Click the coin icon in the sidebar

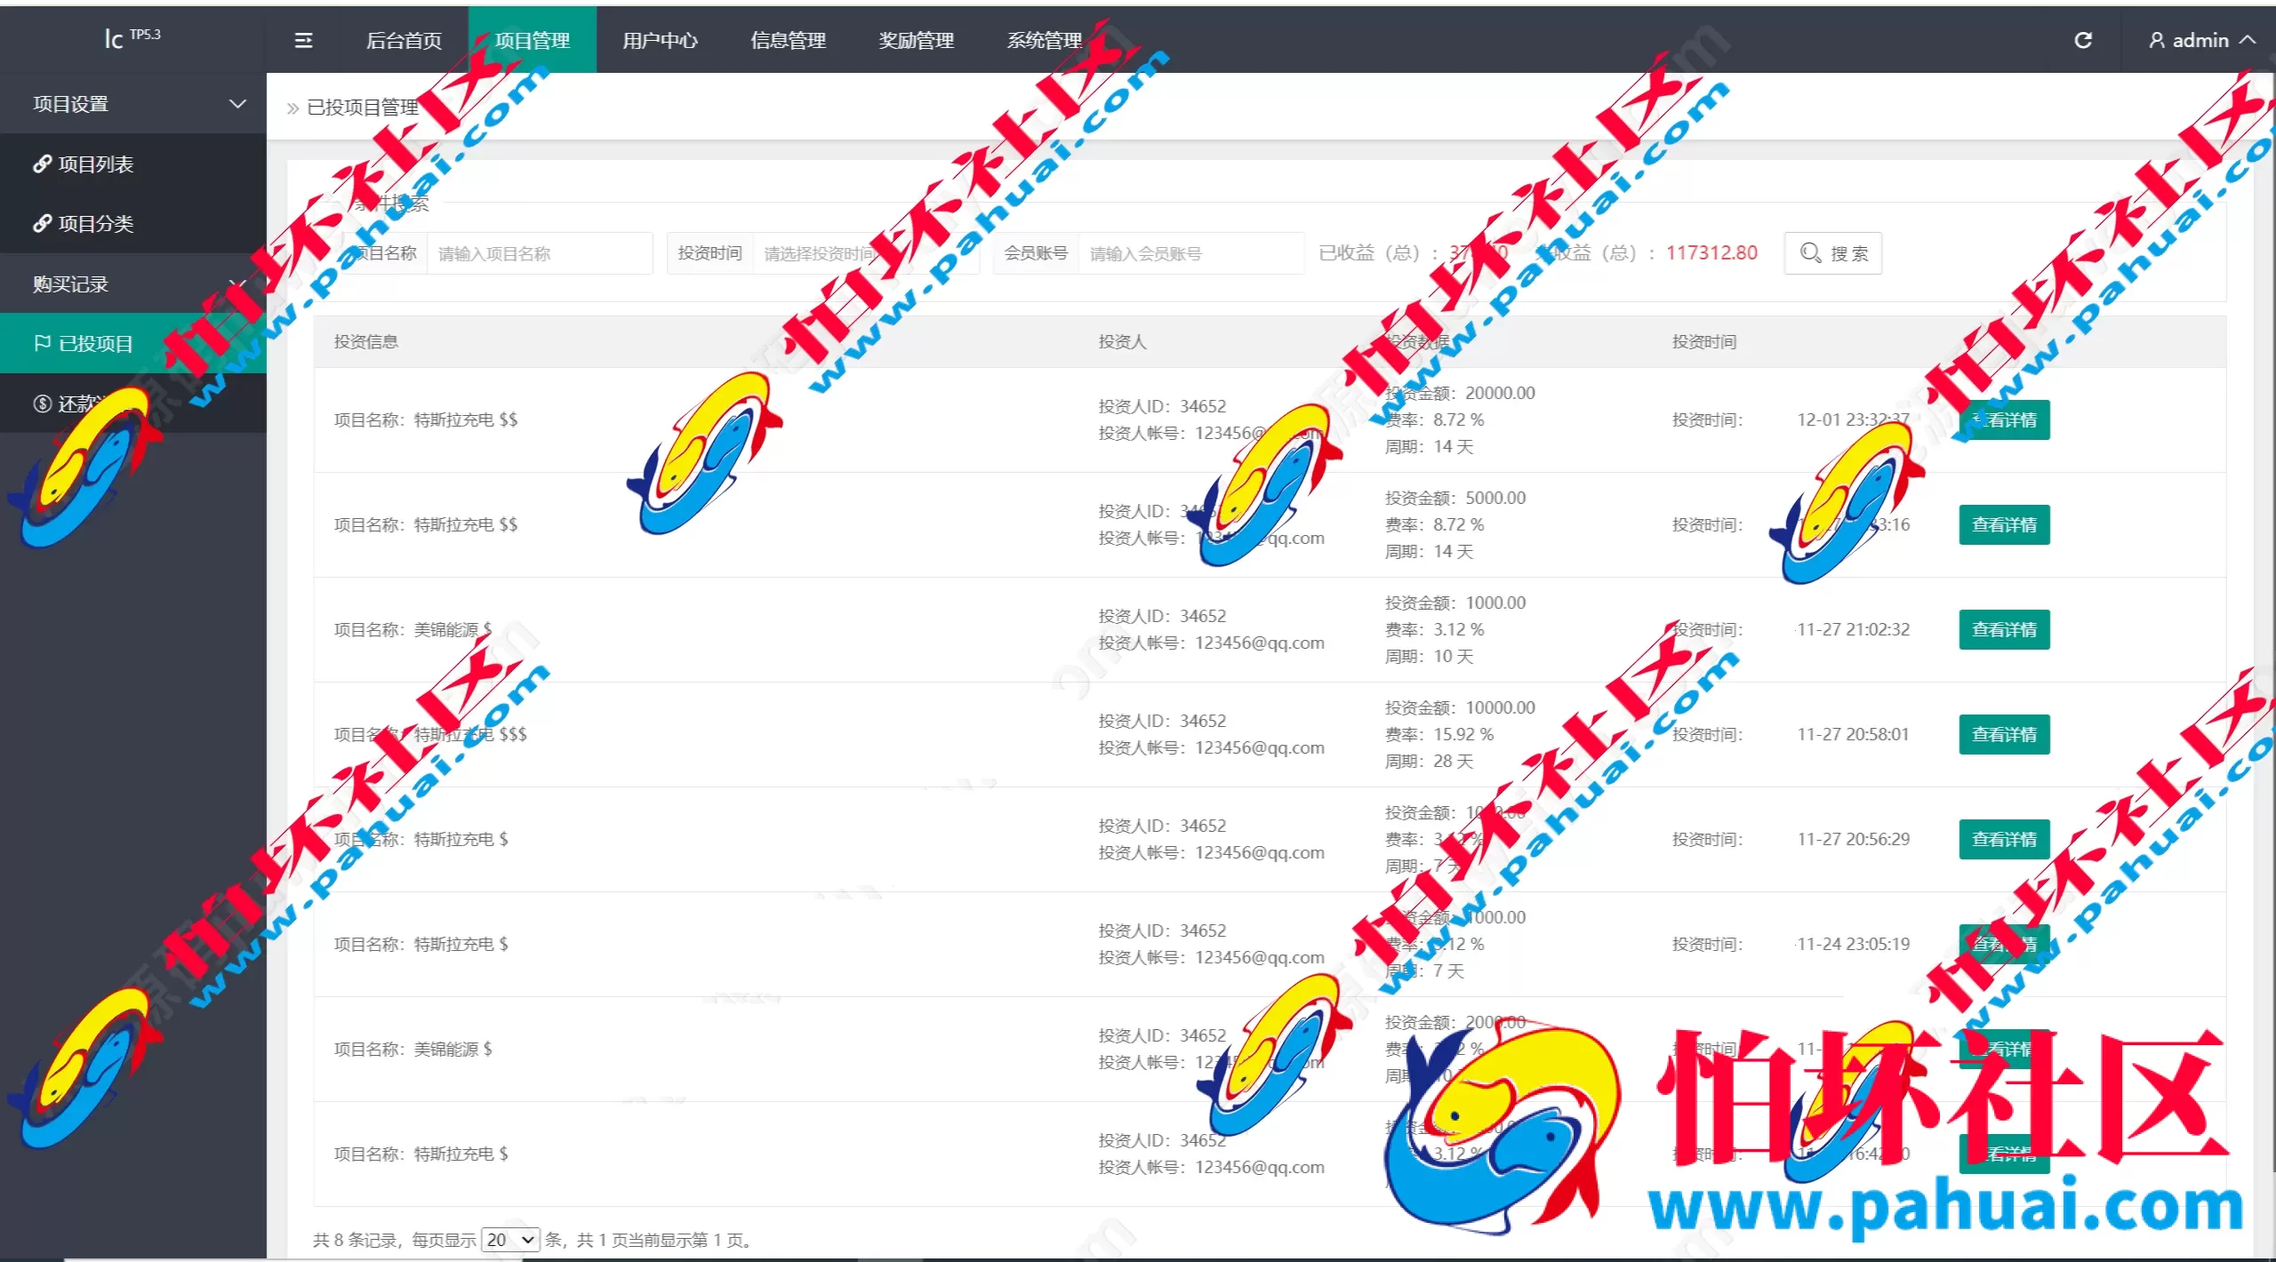click(x=42, y=403)
